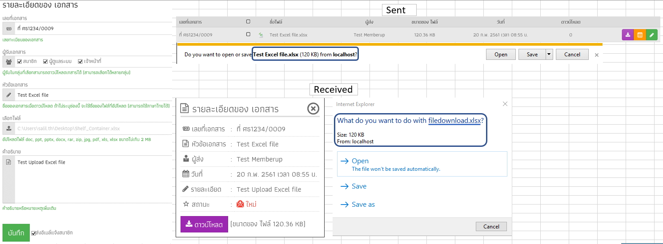Dismiss the download bar with small X
This screenshot has width=663, height=244.
coord(597,55)
